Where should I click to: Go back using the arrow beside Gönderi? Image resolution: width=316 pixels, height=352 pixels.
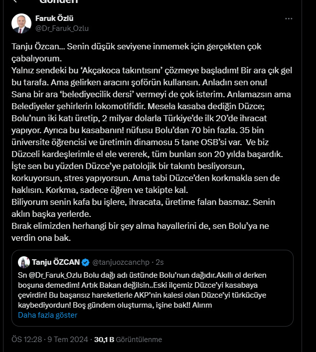coord(15,1)
